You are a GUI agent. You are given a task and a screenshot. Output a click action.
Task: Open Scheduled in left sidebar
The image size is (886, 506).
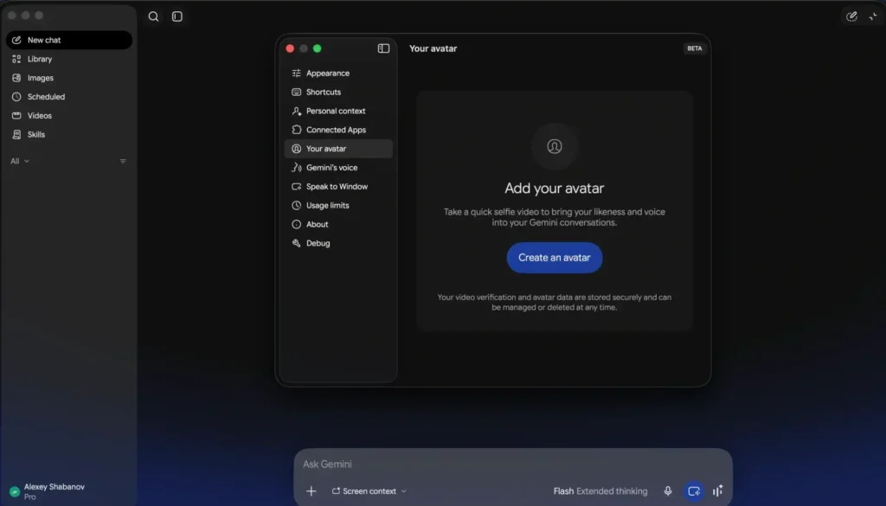(69, 97)
